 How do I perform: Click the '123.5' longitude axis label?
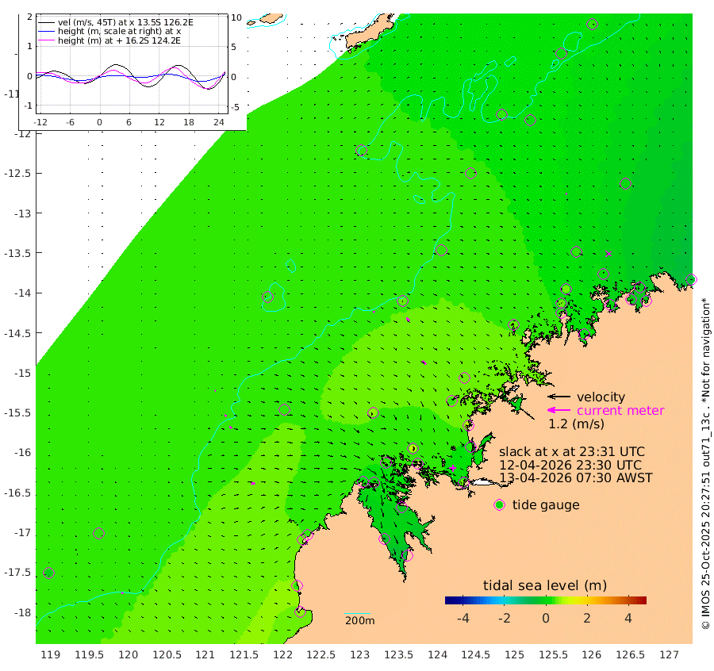pos(398,654)
